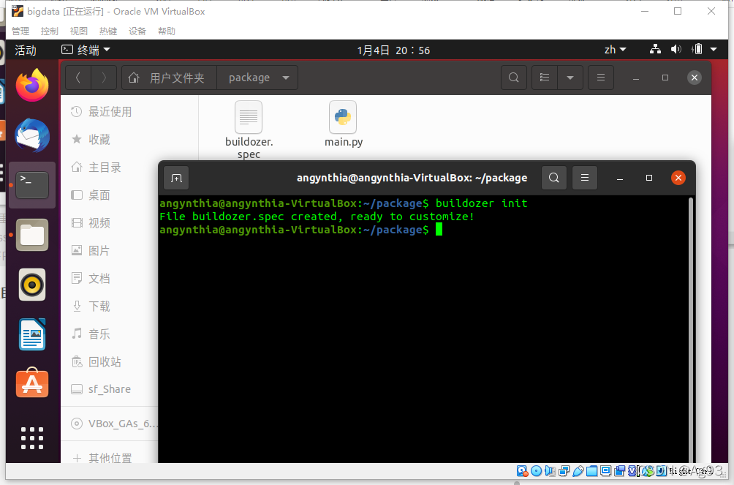The image size is (734, 485).
Task: Open view options dropdown arrow in Files
Action: click(x=570, y=78)
